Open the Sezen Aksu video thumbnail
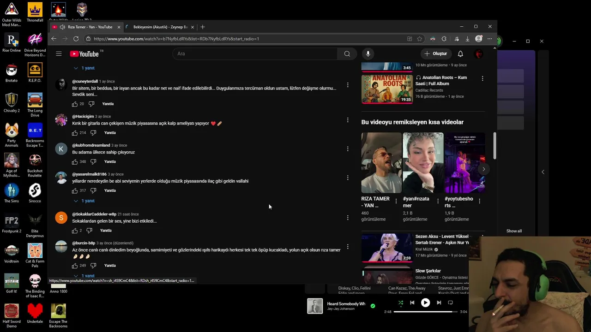This screenshot has height=332, width=591. [x=387, y=248]
